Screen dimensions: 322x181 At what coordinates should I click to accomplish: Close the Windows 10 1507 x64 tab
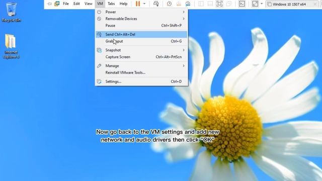(x=315, y=4)
